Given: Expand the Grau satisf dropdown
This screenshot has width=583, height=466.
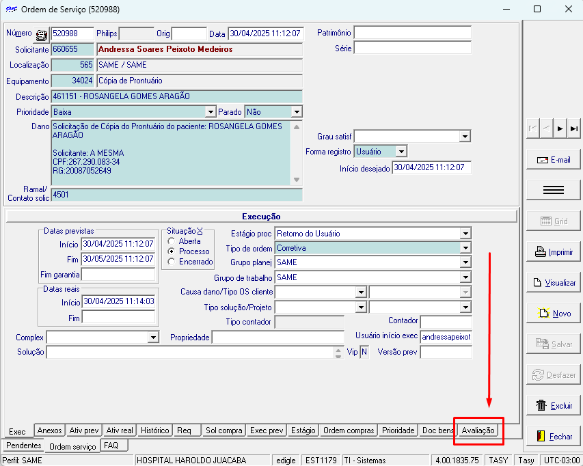Looking at the screenshot, I should pos(465,137).
